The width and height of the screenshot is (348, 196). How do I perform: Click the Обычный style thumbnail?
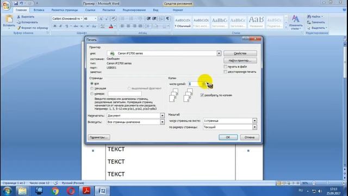tap(183, 22)
